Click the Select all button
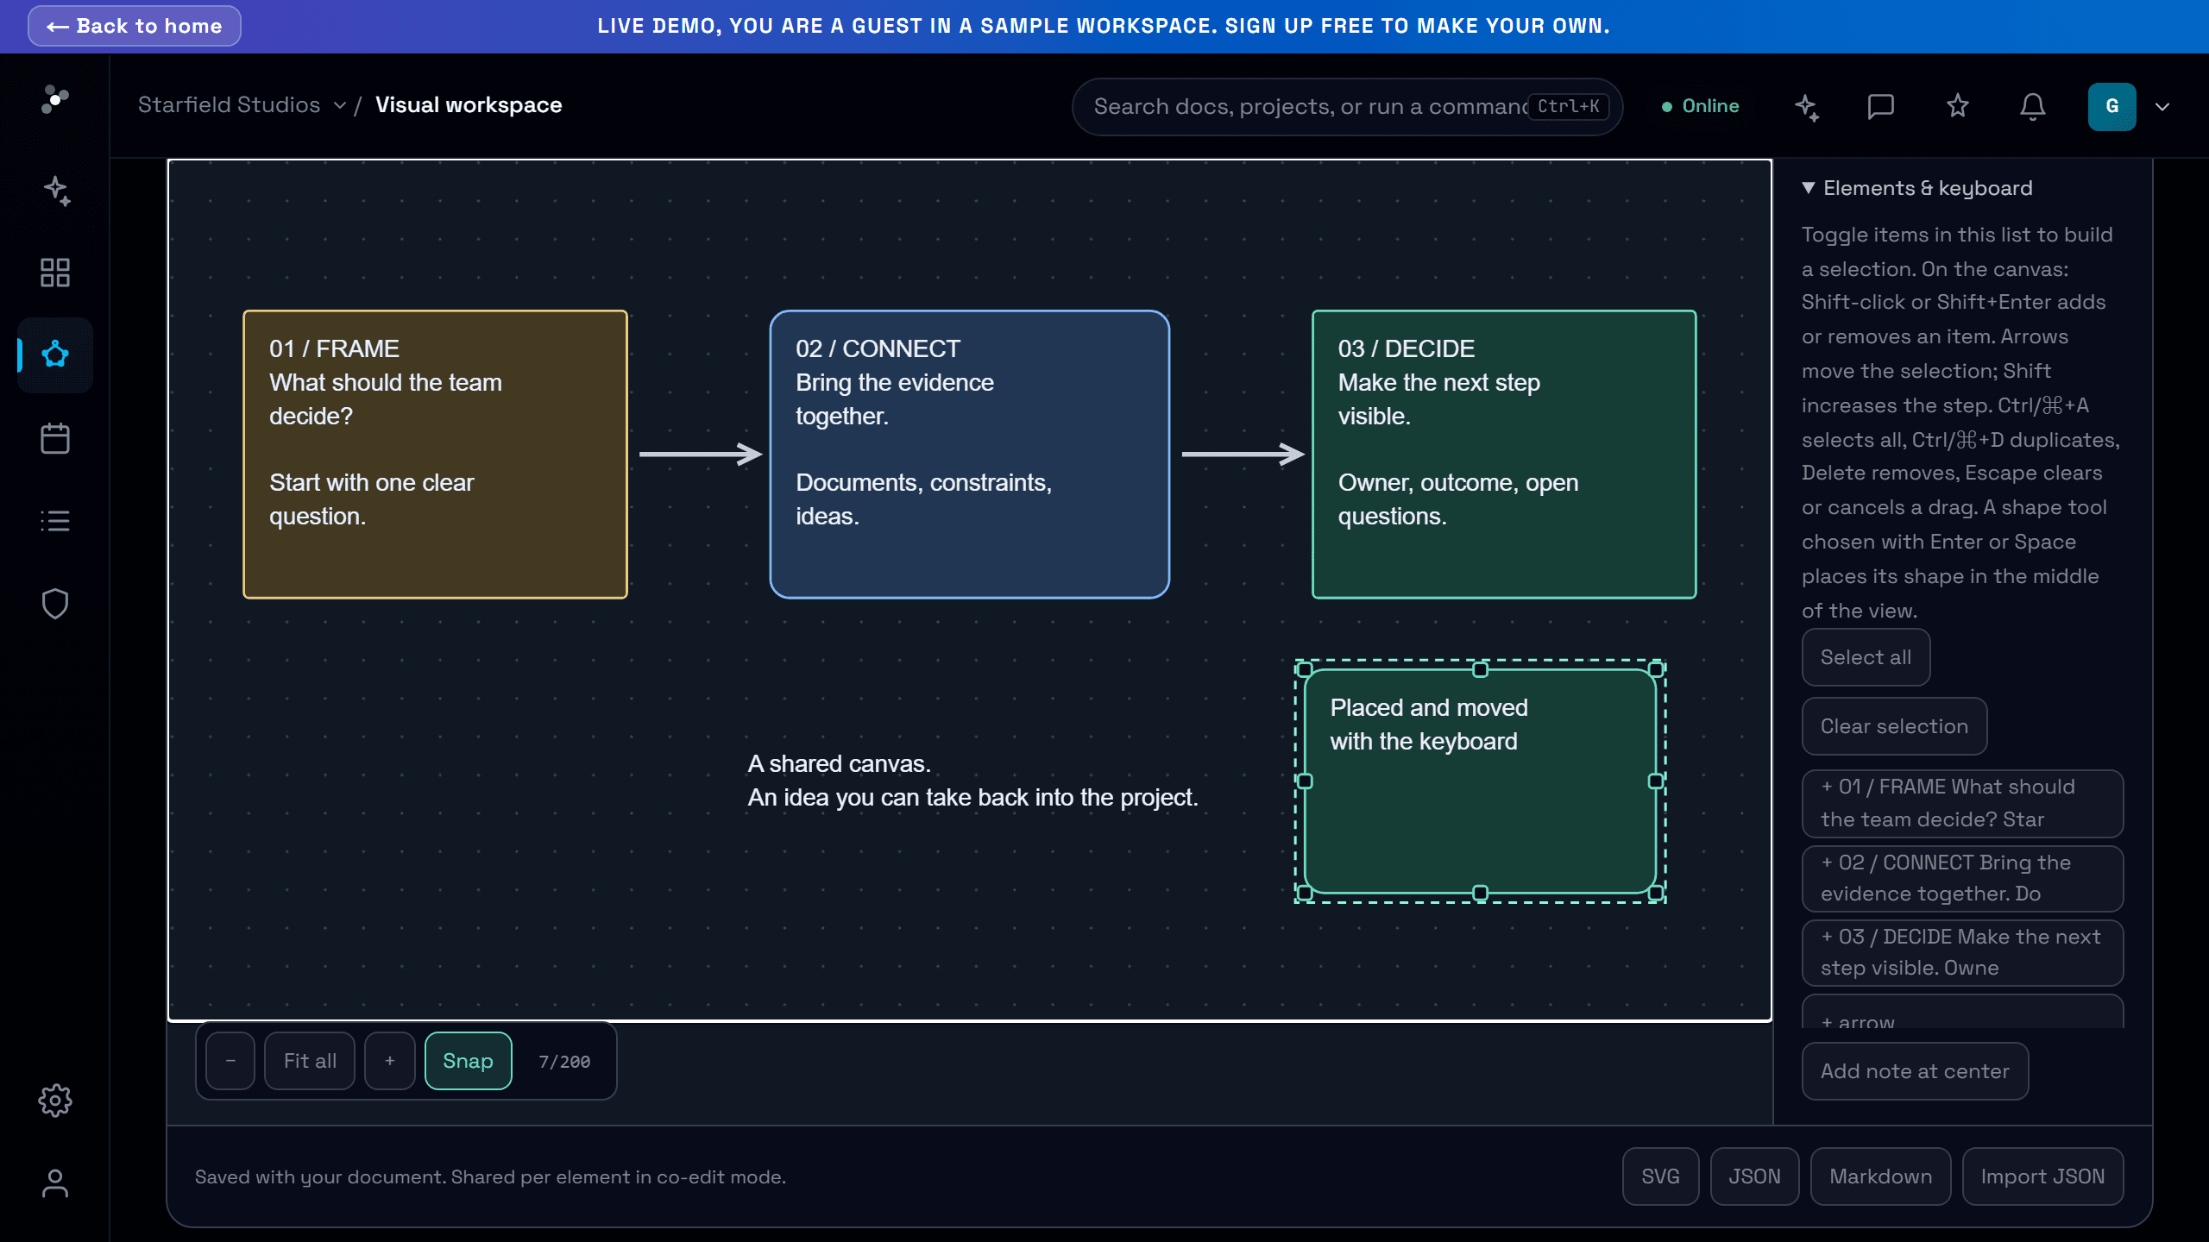The height and width of the screenshot is (1242, 2209). [1866, 657]
